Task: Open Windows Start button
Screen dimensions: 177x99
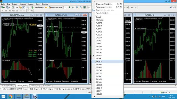Action: point(3,97)
